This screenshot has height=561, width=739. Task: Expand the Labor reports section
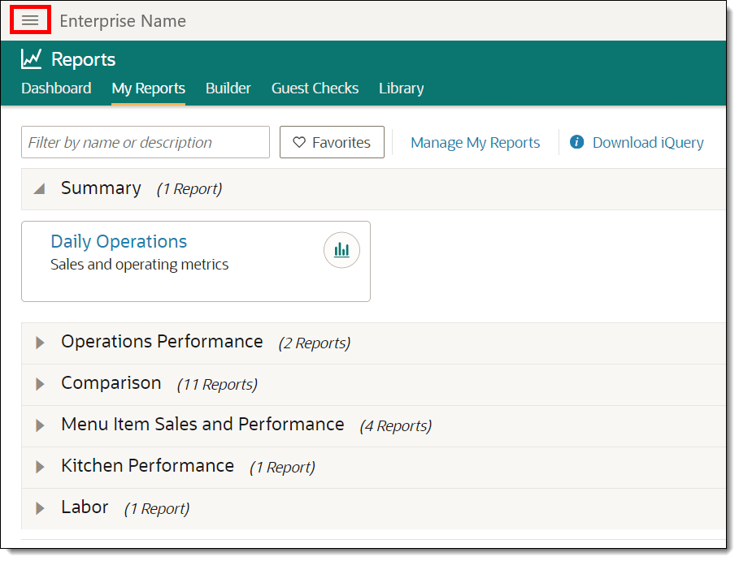40,508
